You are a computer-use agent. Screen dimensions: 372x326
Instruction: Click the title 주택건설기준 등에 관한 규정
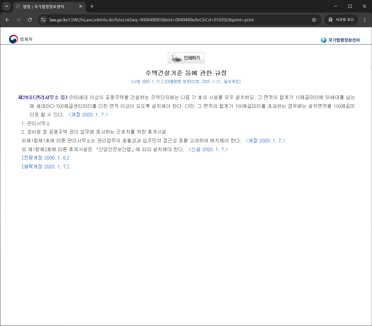(x=186, y=73)
